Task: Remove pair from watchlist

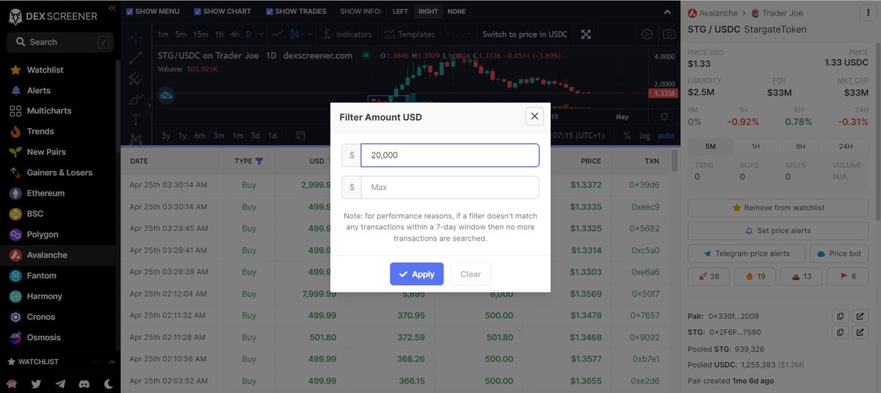Action: (779, 207)
